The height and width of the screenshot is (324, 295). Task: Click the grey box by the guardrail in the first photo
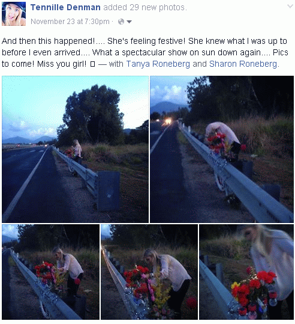109,191
